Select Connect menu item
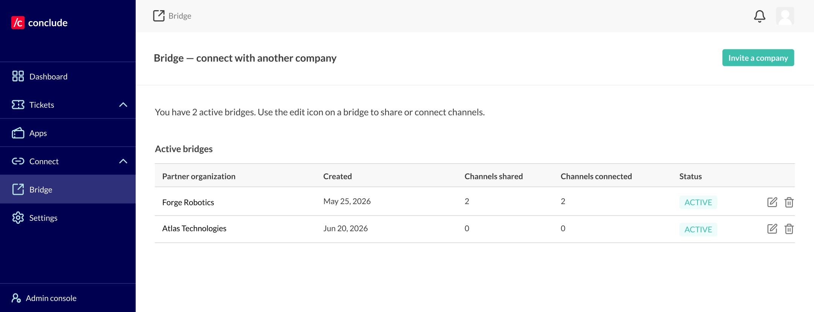The height and width of the screenshot is (312, 814). [68, 161]
